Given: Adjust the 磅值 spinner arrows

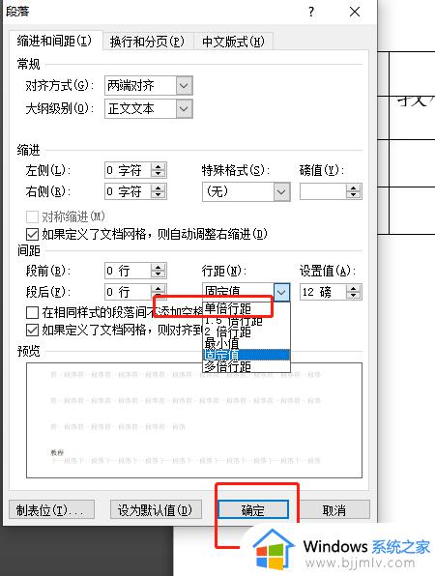Looking at the screenshot, I should coord(354,191).
